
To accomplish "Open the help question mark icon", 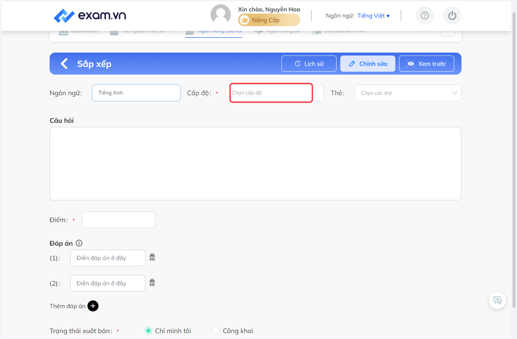I will coord(425,16).
